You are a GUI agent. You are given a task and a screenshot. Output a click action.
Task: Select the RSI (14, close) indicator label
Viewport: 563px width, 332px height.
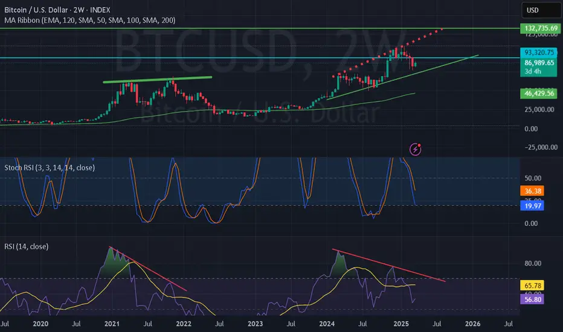(x=26, y=246)
